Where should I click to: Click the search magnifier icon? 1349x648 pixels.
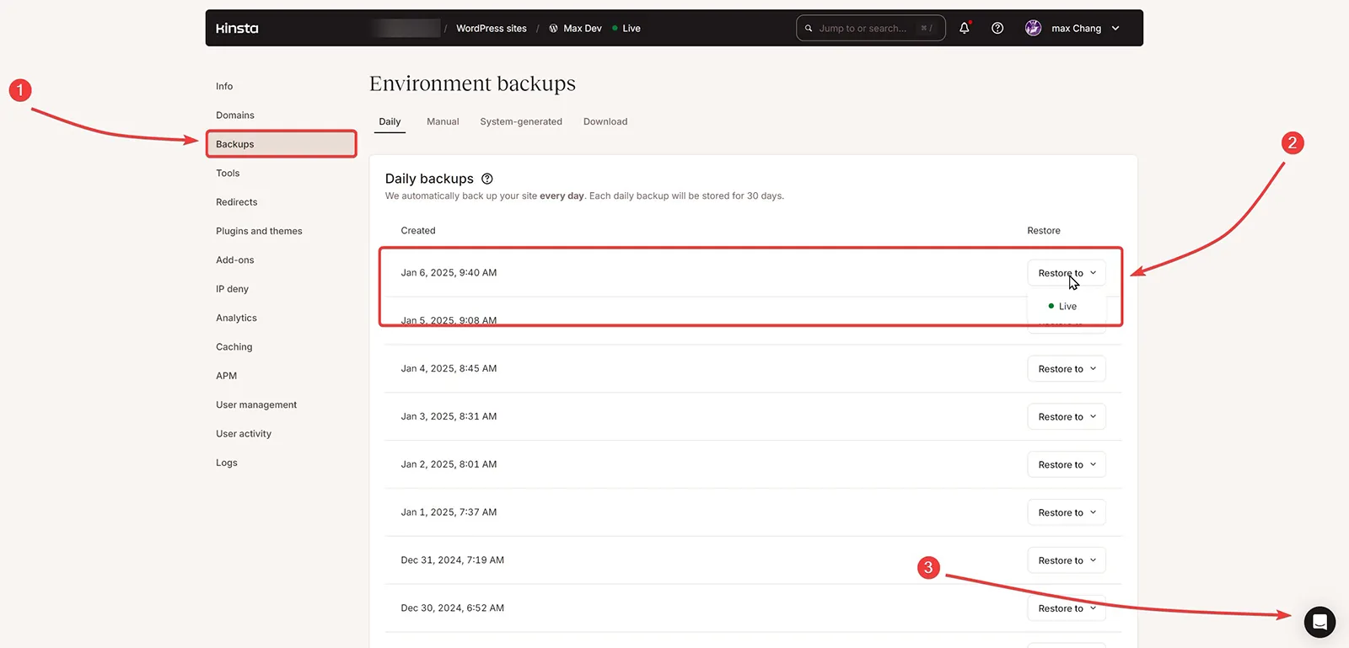pos(809,29)
